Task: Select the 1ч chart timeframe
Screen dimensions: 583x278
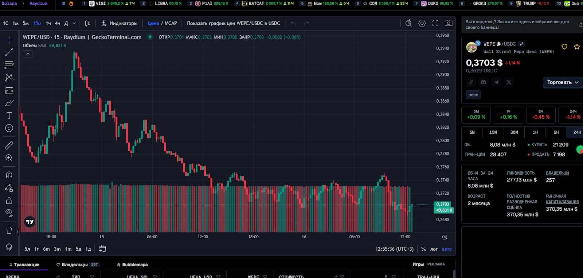Action: click(x=48, y=23)
